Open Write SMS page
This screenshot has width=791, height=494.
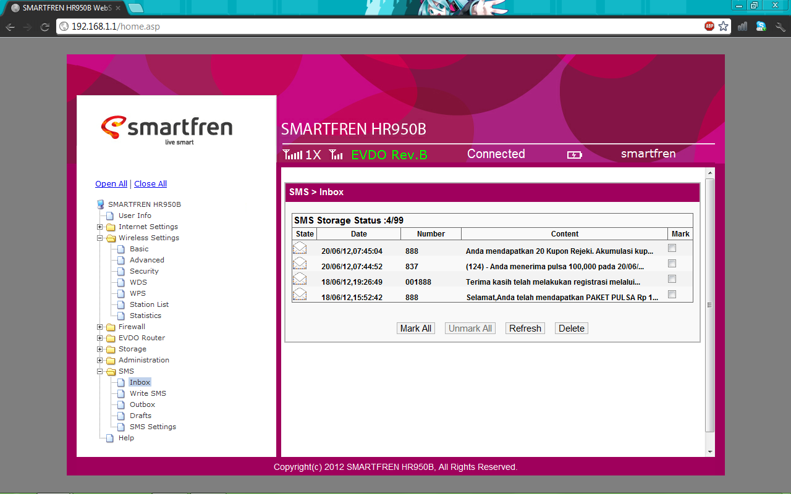148,393
